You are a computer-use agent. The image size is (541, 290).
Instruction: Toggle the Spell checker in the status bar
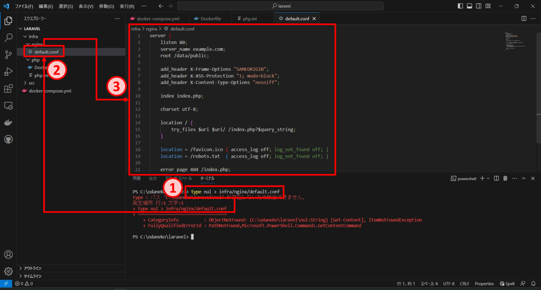point(507,283)
